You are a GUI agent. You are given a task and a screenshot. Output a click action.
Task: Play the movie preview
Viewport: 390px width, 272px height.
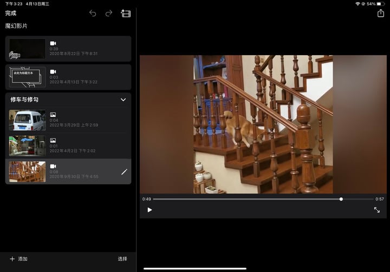149,210
